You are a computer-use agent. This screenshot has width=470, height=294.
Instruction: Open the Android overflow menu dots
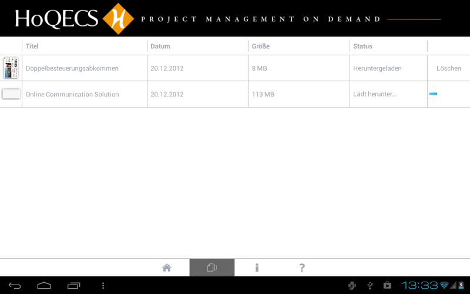pyautogui.click(x=103, y=286)
